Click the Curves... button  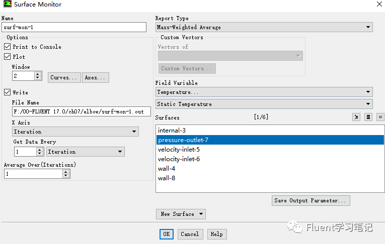pos(64,77)
